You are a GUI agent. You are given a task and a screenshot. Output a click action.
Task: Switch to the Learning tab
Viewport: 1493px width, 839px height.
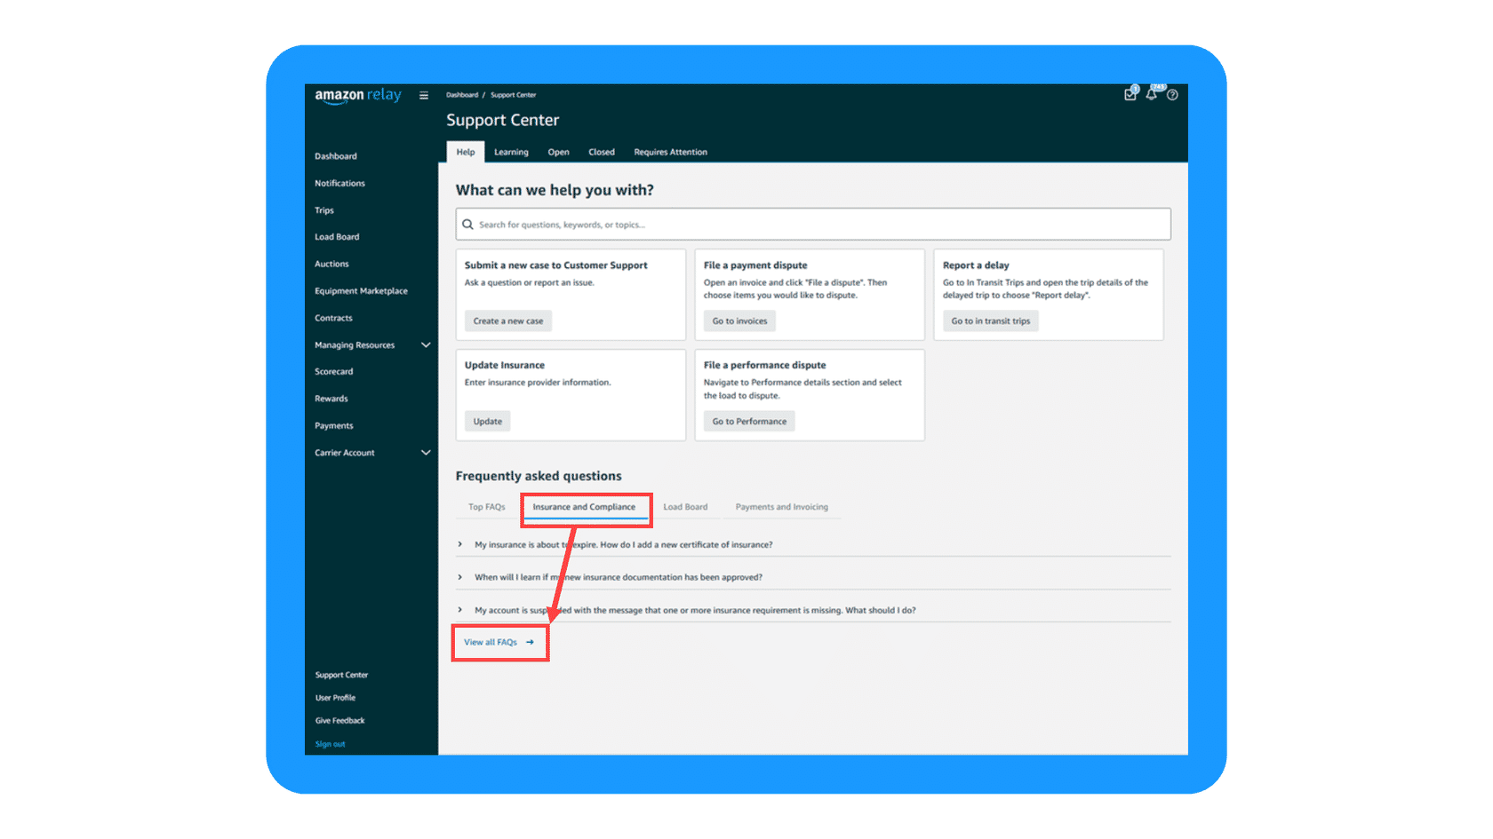pyautogui.click(x=511, y=152)
